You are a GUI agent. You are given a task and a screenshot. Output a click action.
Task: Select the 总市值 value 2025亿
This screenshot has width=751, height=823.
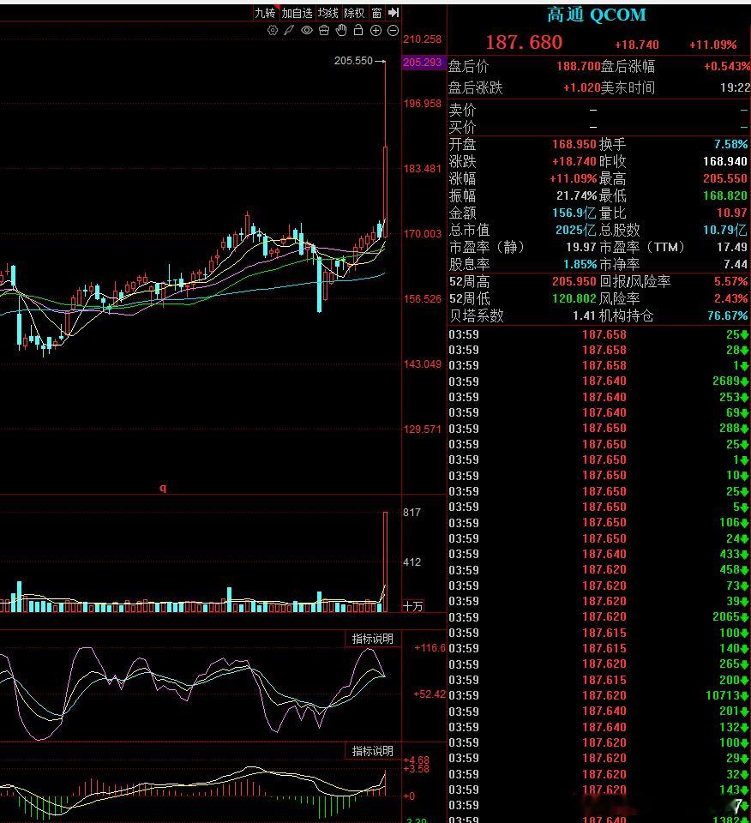[x=576, y=230]
